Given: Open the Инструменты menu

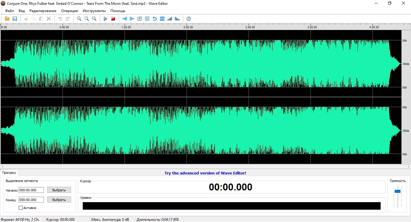Looking at the screenshot, I should click(x=94, y=11).
